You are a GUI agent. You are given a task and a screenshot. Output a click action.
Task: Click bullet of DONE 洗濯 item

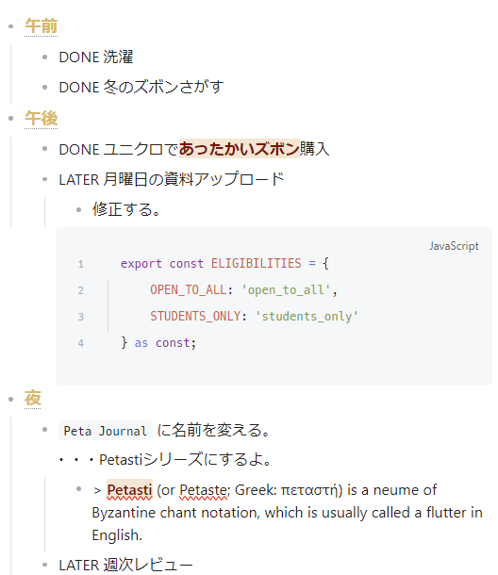point(44,57)
